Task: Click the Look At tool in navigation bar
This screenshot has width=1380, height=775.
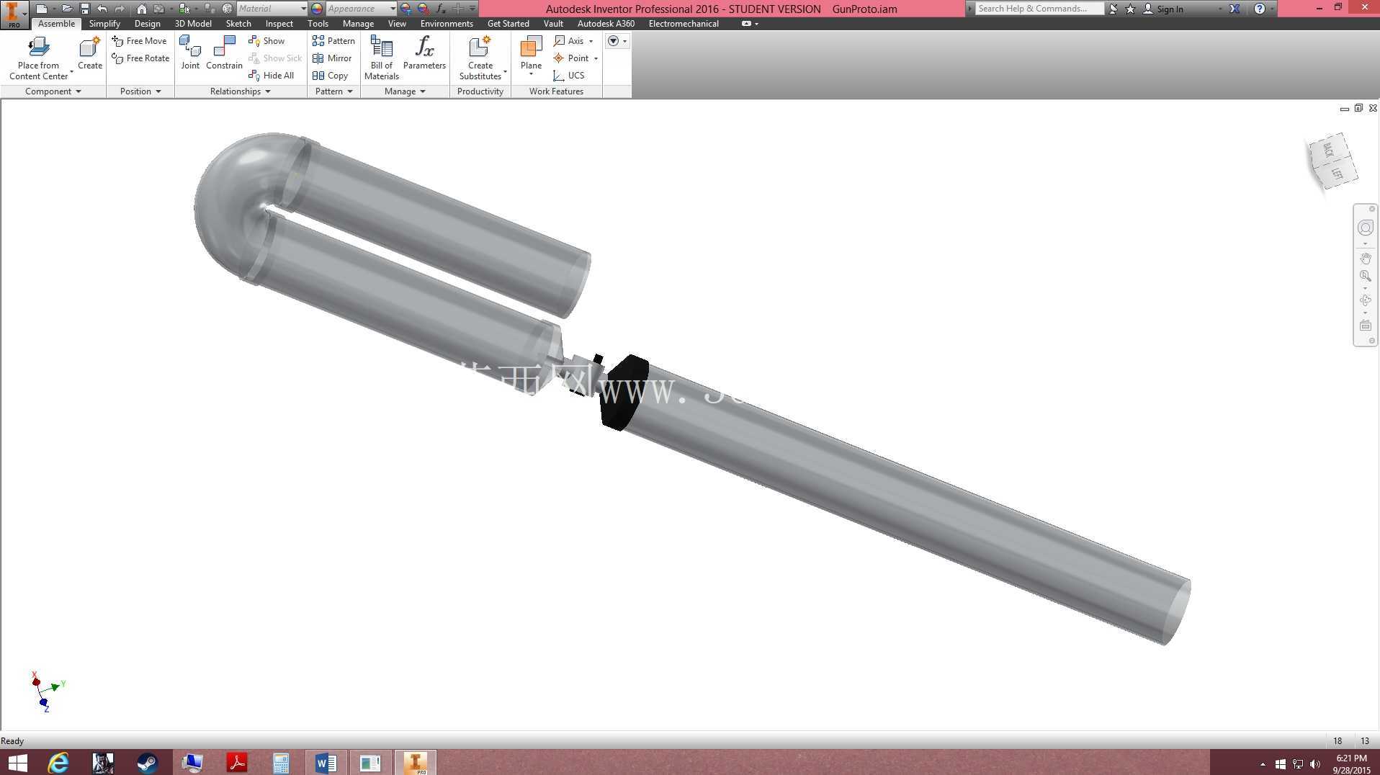Action: click(1365, 326)
